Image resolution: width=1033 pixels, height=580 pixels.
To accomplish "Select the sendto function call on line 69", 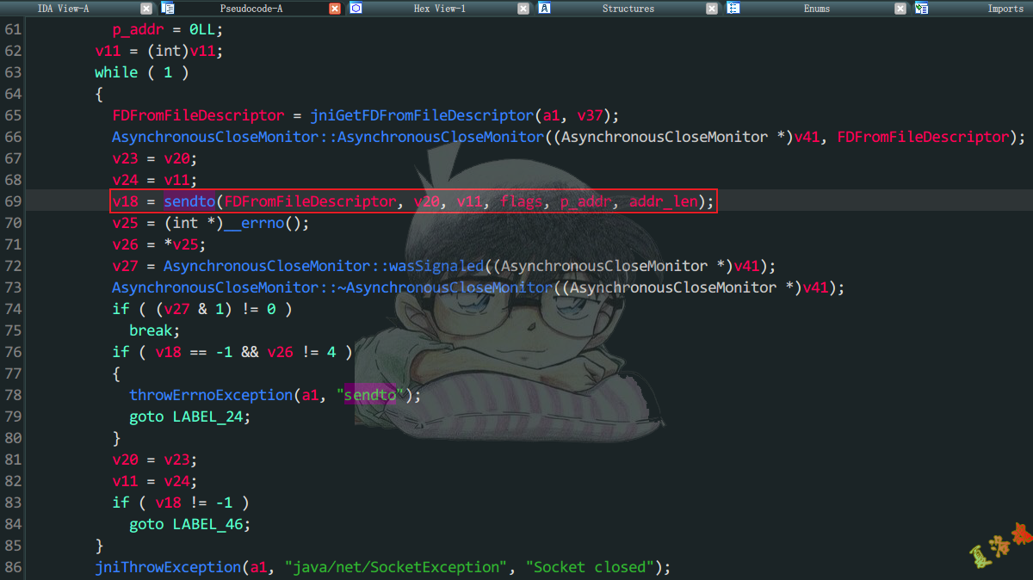I will pyautogui.click(x=189, y=201).
